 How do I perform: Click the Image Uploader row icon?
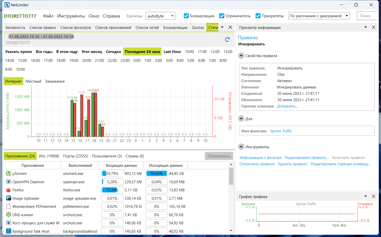tap(9, 198)
